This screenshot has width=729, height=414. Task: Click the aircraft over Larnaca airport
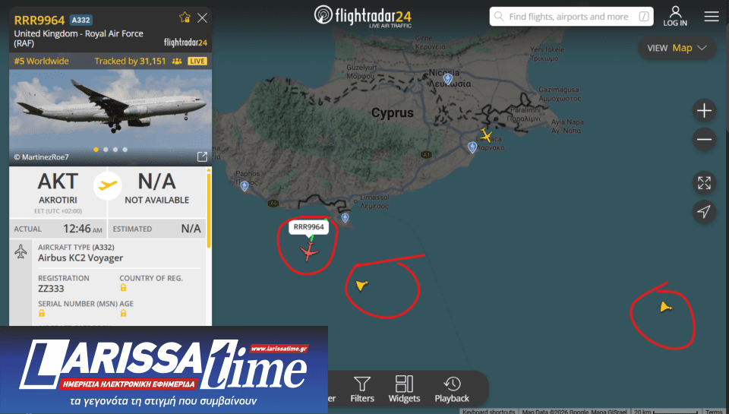point(486,135)
